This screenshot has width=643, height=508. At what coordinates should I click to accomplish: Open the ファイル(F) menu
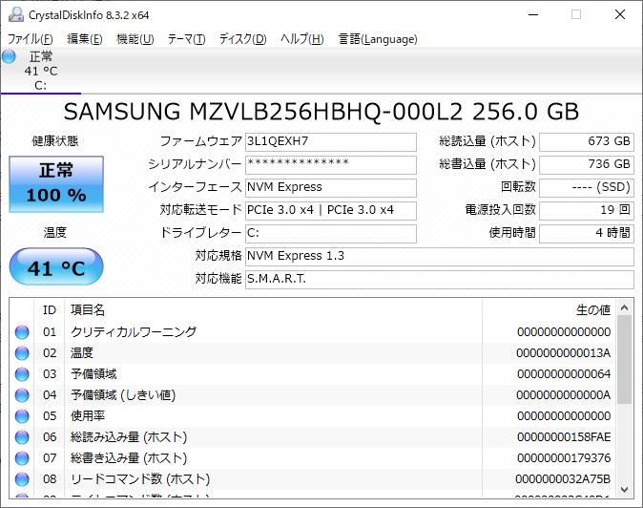pos(31,39)
